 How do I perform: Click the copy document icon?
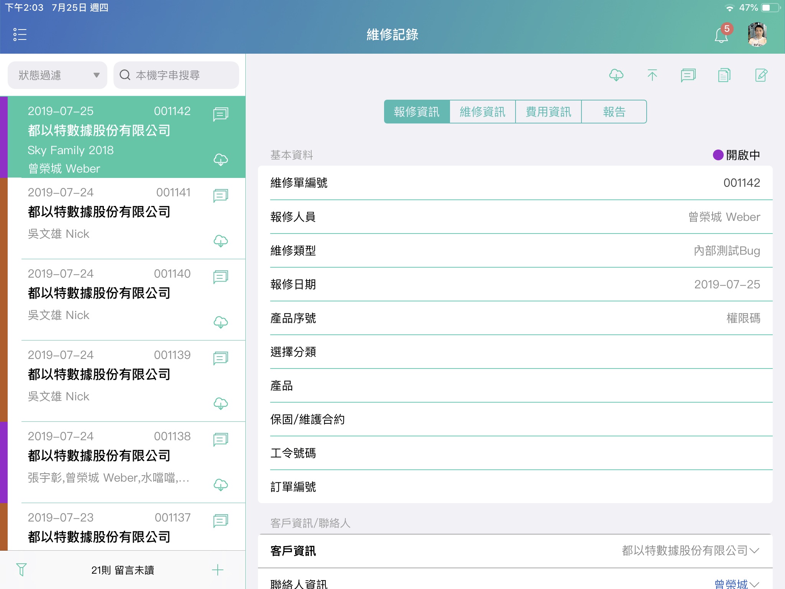(724, 75)
